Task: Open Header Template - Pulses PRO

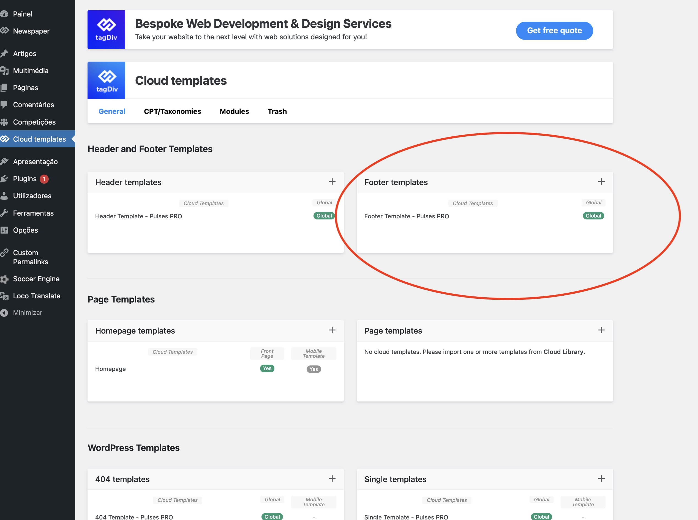Action: 139,216
